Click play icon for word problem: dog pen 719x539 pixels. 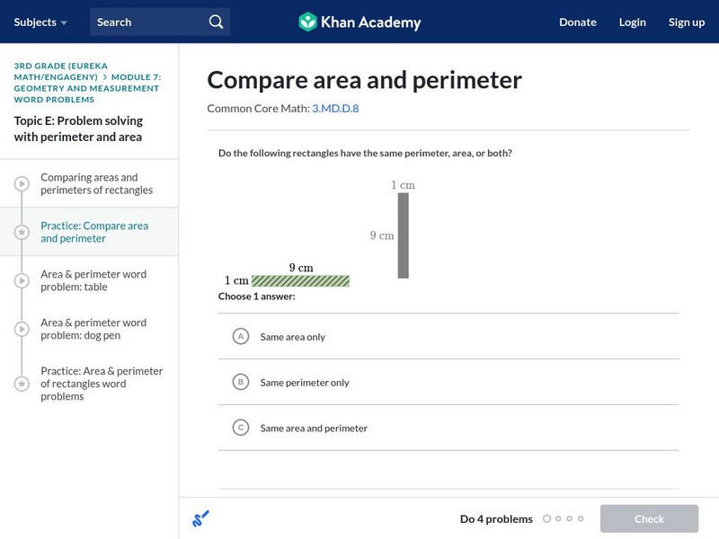point(21,330)
